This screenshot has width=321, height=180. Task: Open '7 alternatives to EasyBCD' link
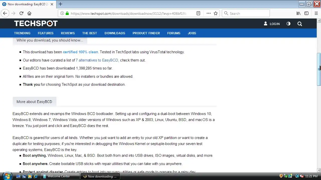[x=97, y=60]
